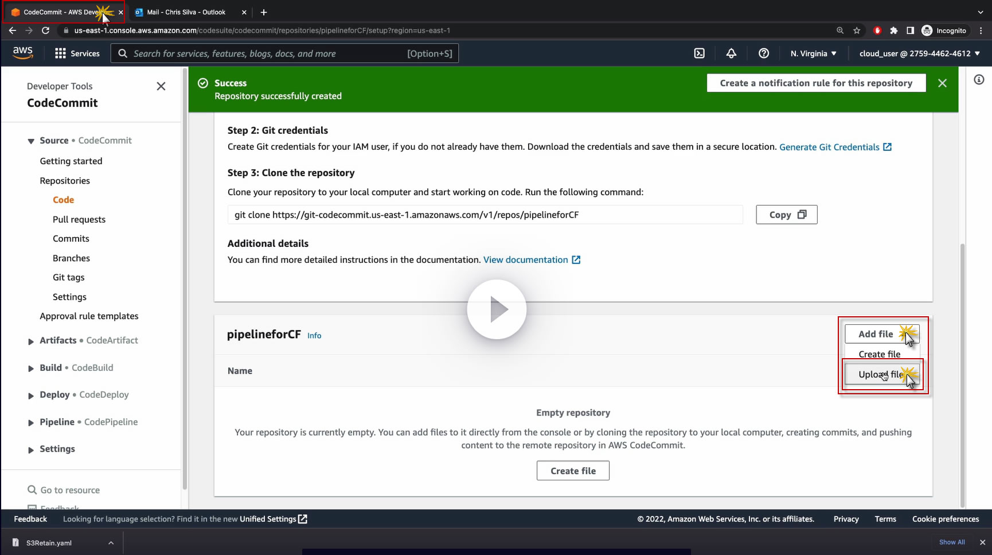Open the Add file dropdown

coord(882,334)
